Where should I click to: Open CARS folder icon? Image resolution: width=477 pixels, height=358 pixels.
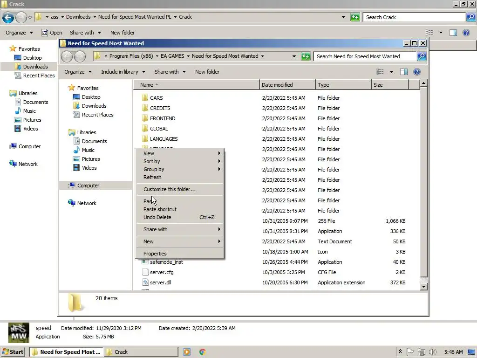coord(145,98)
